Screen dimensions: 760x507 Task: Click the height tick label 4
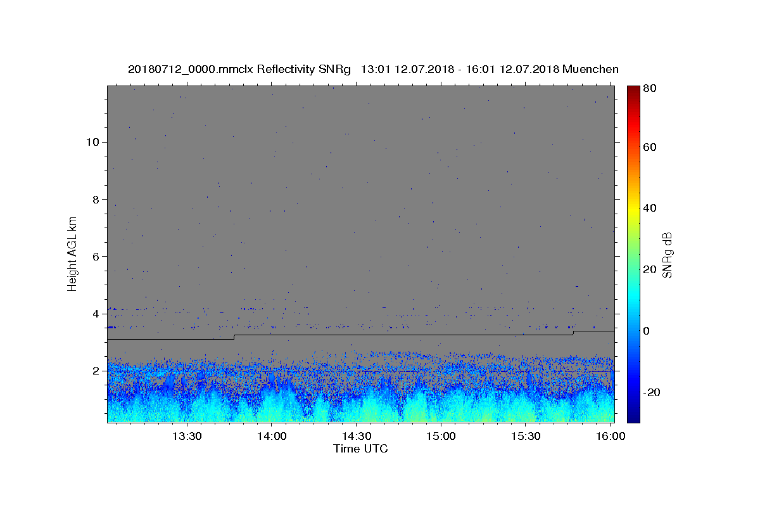(95, 314)
